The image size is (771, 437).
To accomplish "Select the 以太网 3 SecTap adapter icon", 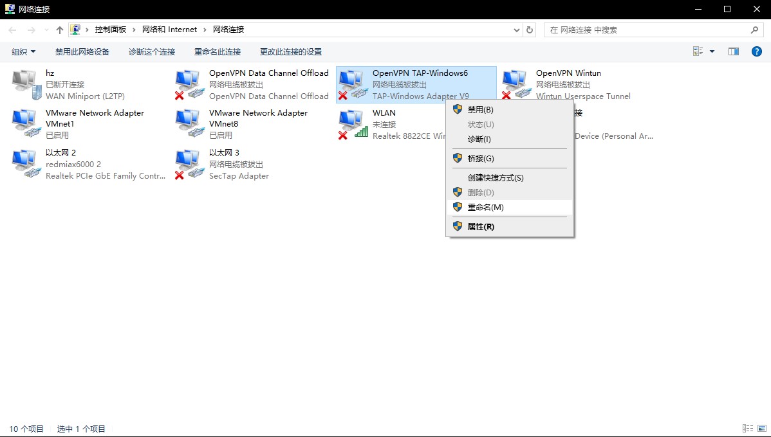I will point(188,164).
